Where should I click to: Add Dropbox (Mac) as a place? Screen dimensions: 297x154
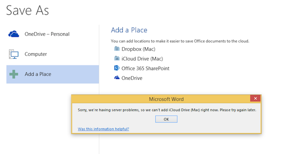click(x=138, y=49)
